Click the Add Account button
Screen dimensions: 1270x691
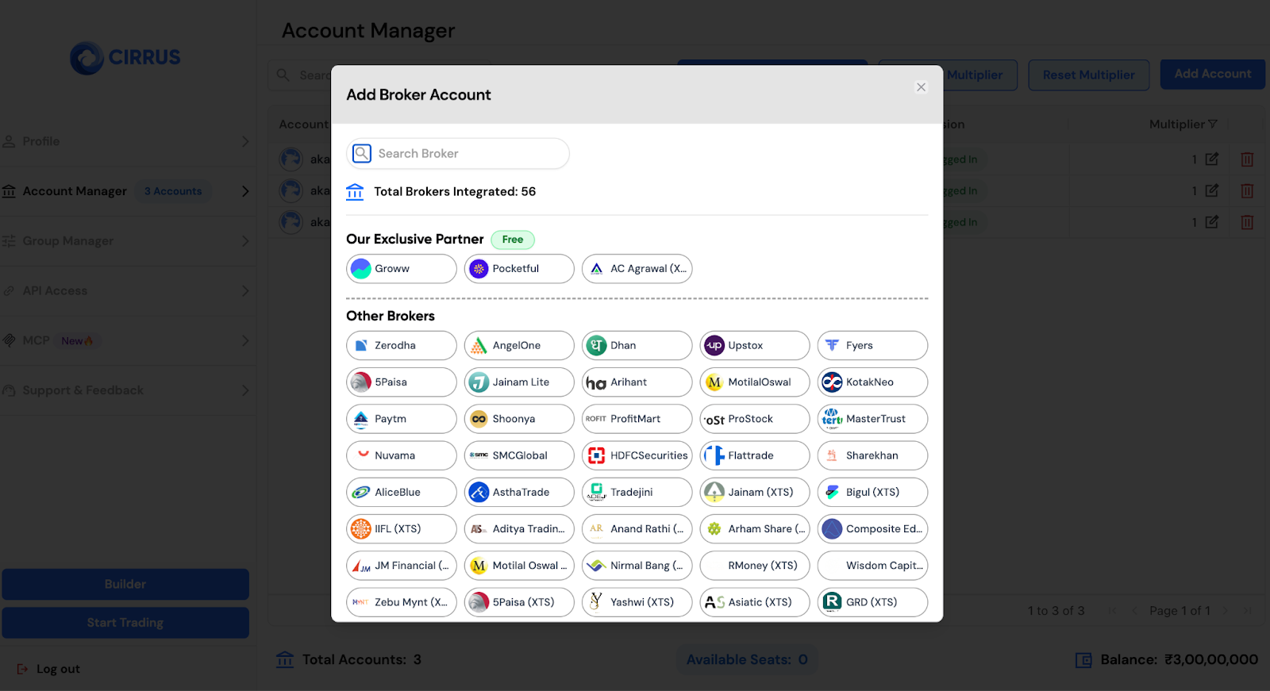click(1212, 74)
